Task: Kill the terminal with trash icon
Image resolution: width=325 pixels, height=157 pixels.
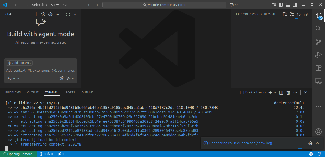Action: 288,93
